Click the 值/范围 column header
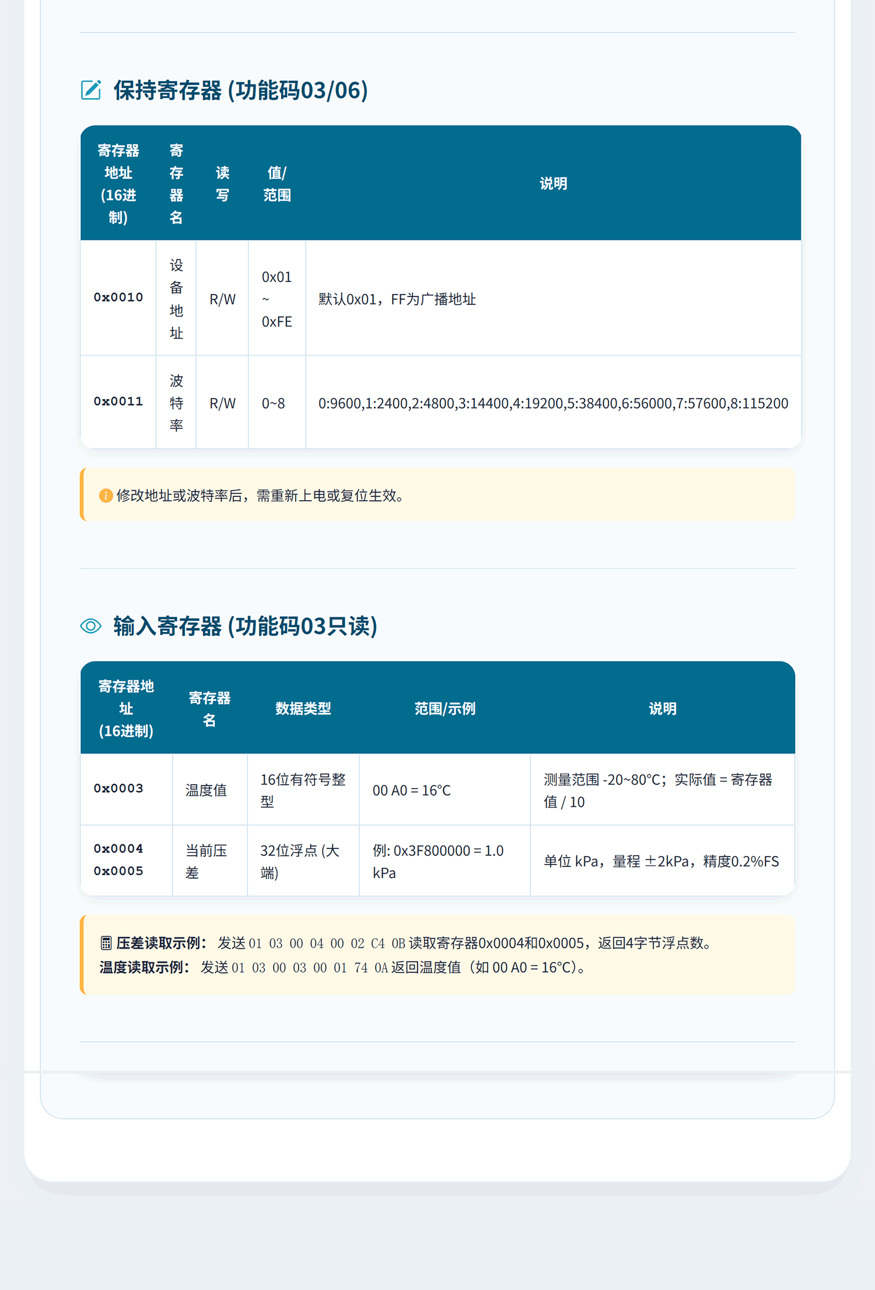The height and width of the screenshot is (1290, 875). (x=276, y=184)
